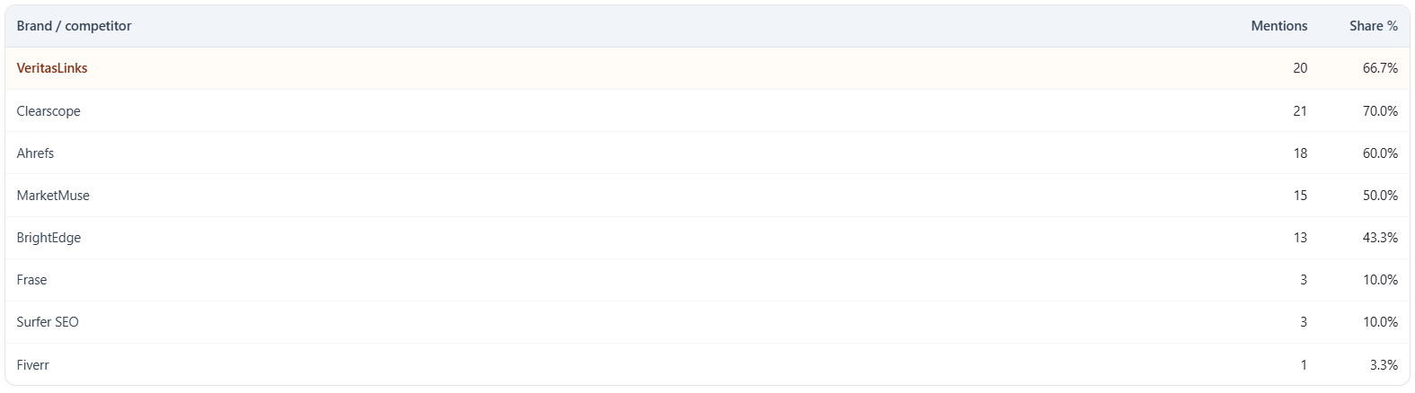Select the Clearscope competitor name
Screen dimensions: 1415x393
49,111
